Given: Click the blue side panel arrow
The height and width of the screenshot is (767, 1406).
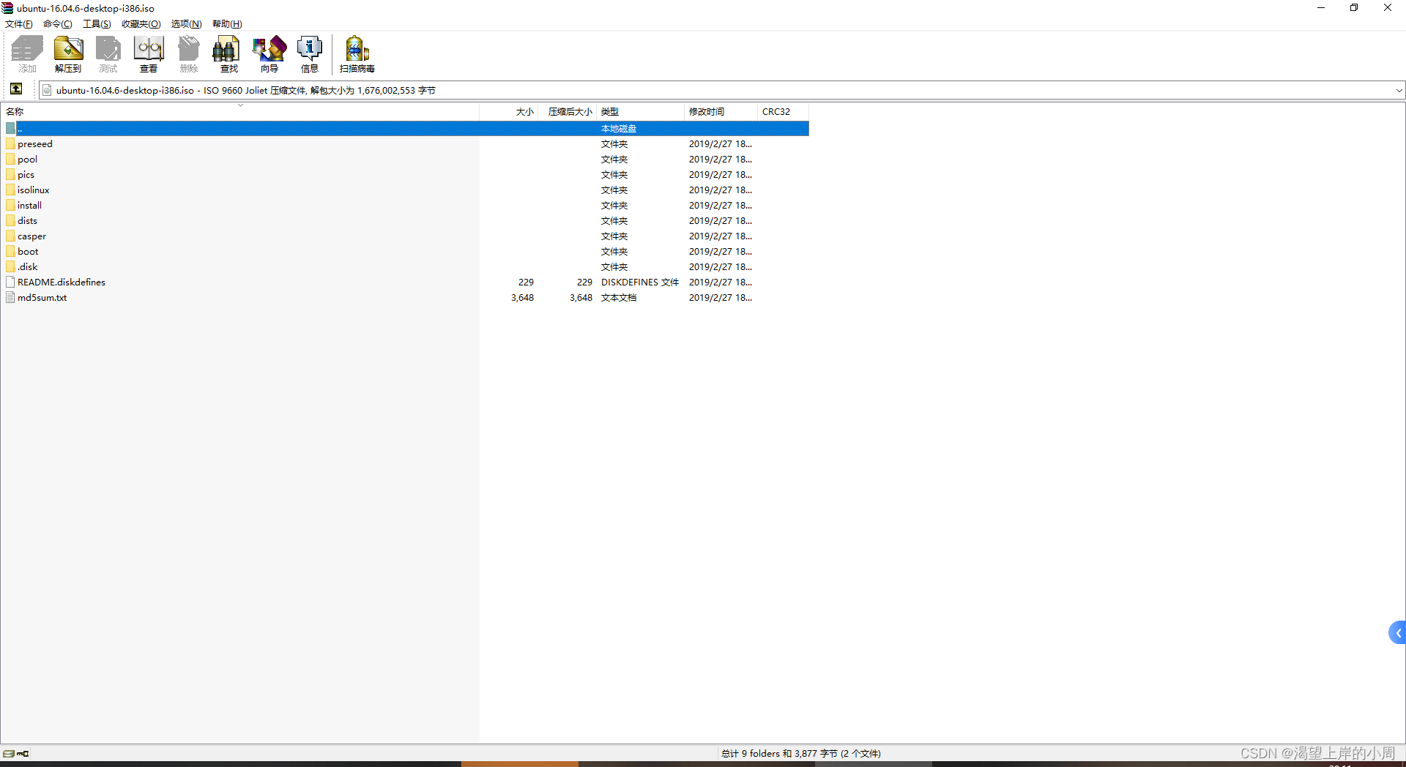Looking at the screenshot, I should [x=1397, y=633].
